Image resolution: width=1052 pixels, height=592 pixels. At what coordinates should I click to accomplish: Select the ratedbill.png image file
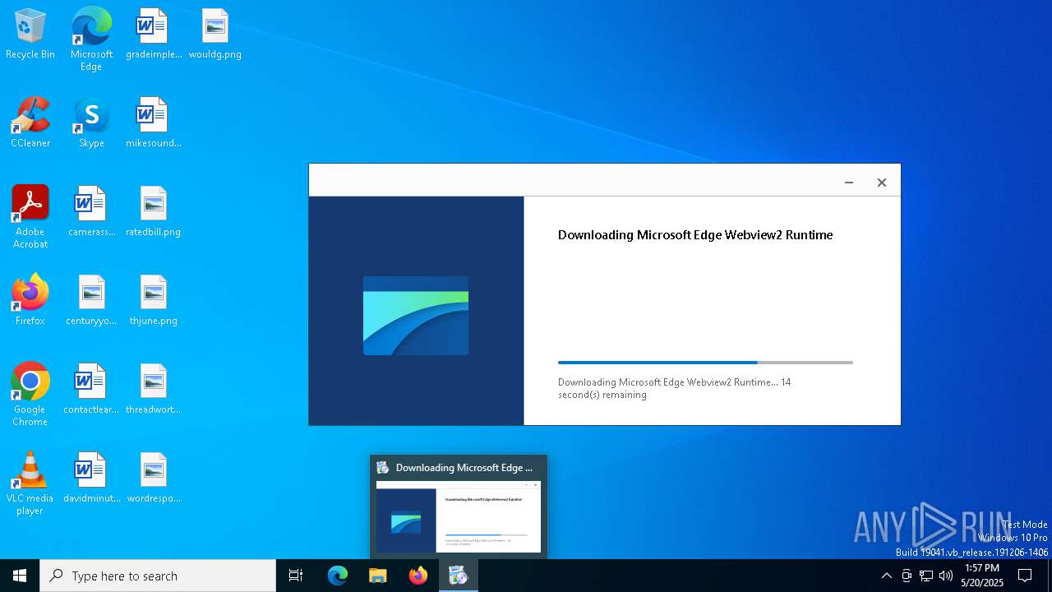tap(154, 212)
